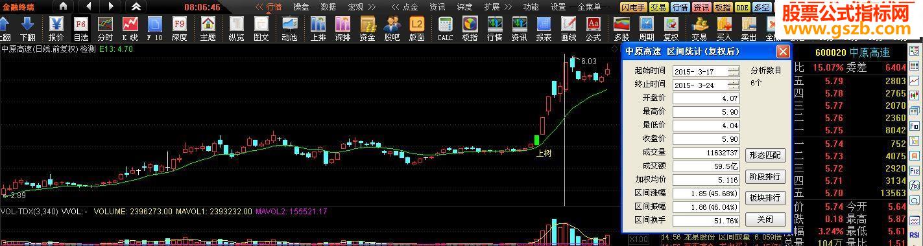Go to home with the house button
The image size is (923, 246).
point(63,6)
